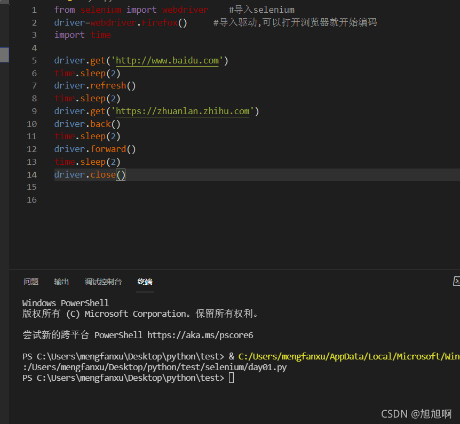Image resolution: width=460 pixels, height=424 pixels.
Task: Place cursor on 'Firefox' in line 2
Action: click(160, 22)
